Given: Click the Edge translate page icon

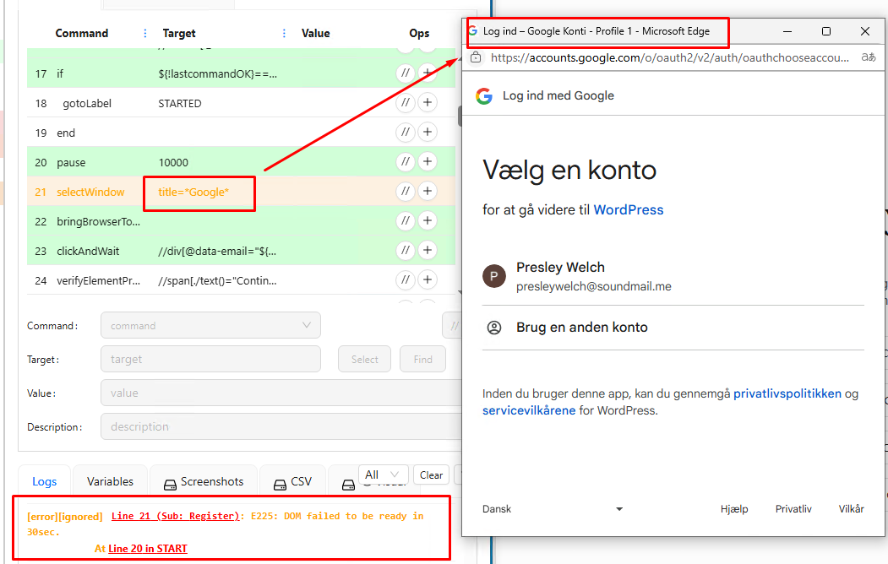Looking at the screenshot, I should point(869,57).
